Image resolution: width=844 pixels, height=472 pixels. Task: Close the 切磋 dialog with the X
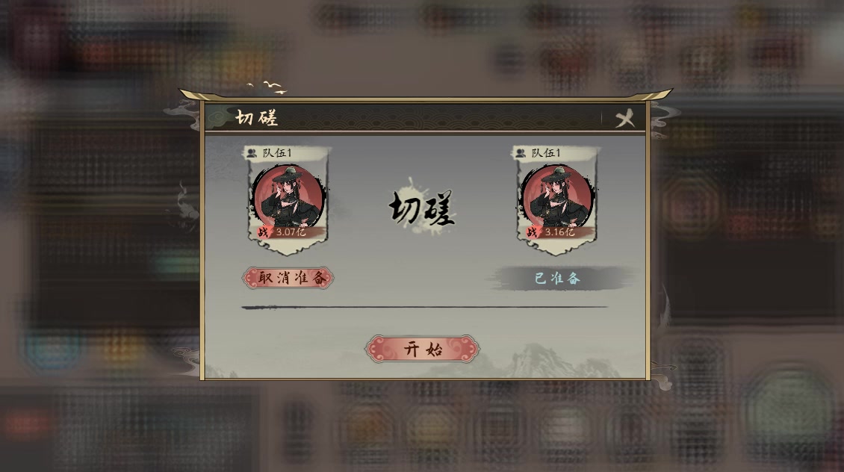tap(625, 118)
